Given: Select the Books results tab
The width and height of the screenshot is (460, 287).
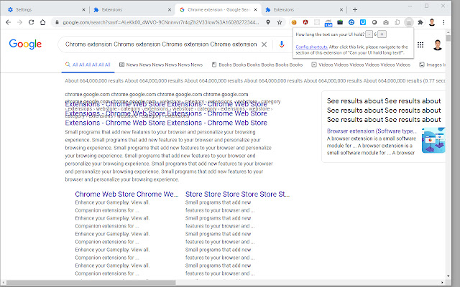Looking at the screenshot, I should click(257, 65).
